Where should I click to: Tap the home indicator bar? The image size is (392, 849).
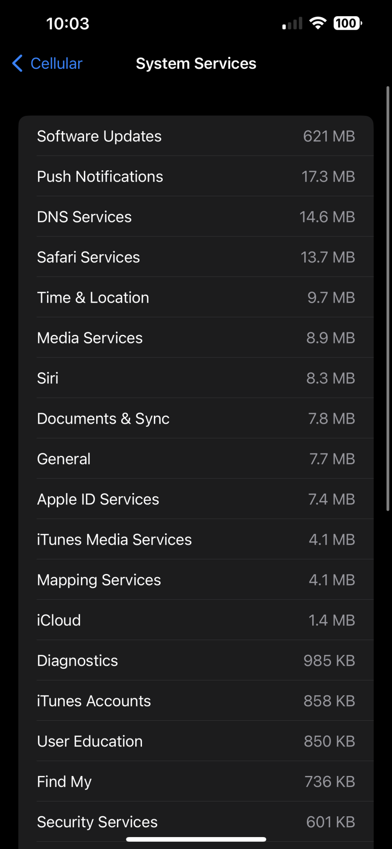(x=196, y=839)
